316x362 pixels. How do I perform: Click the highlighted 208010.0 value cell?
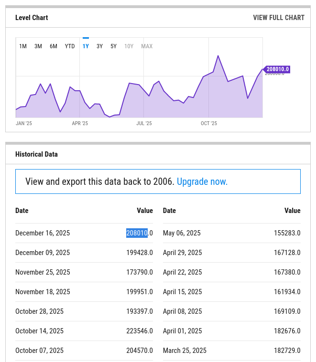pos(140,233)
